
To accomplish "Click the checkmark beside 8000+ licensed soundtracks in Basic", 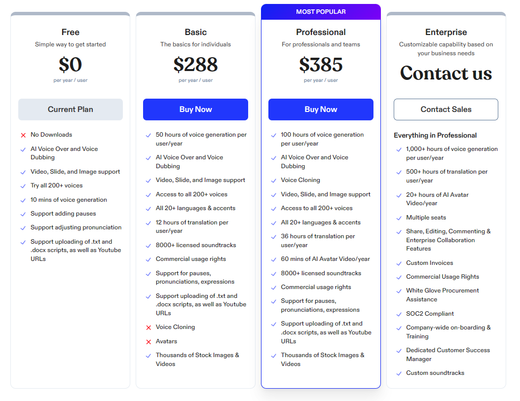I will click(148, 245).
